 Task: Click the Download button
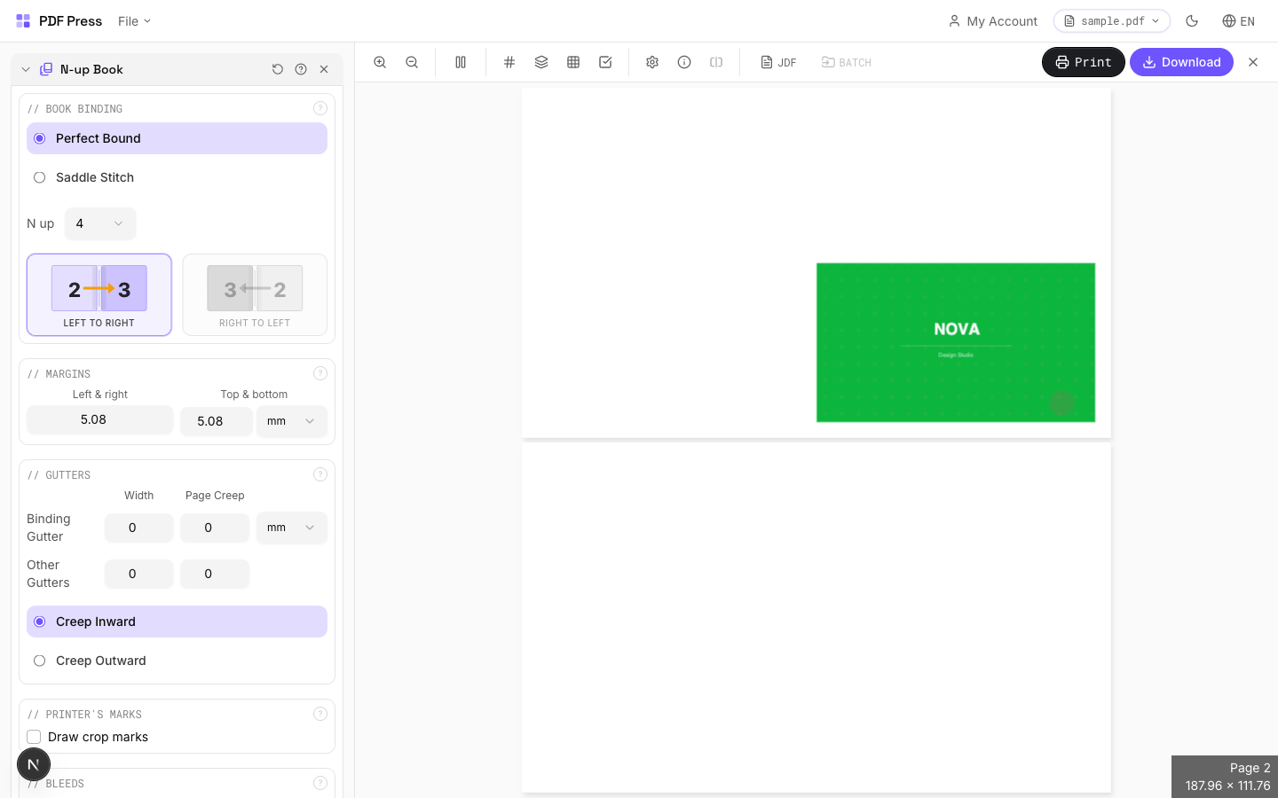click(1181, 62)
